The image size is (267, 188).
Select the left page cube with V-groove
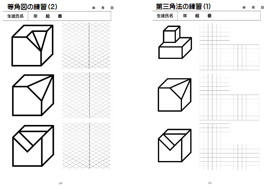tap(33, 146)
